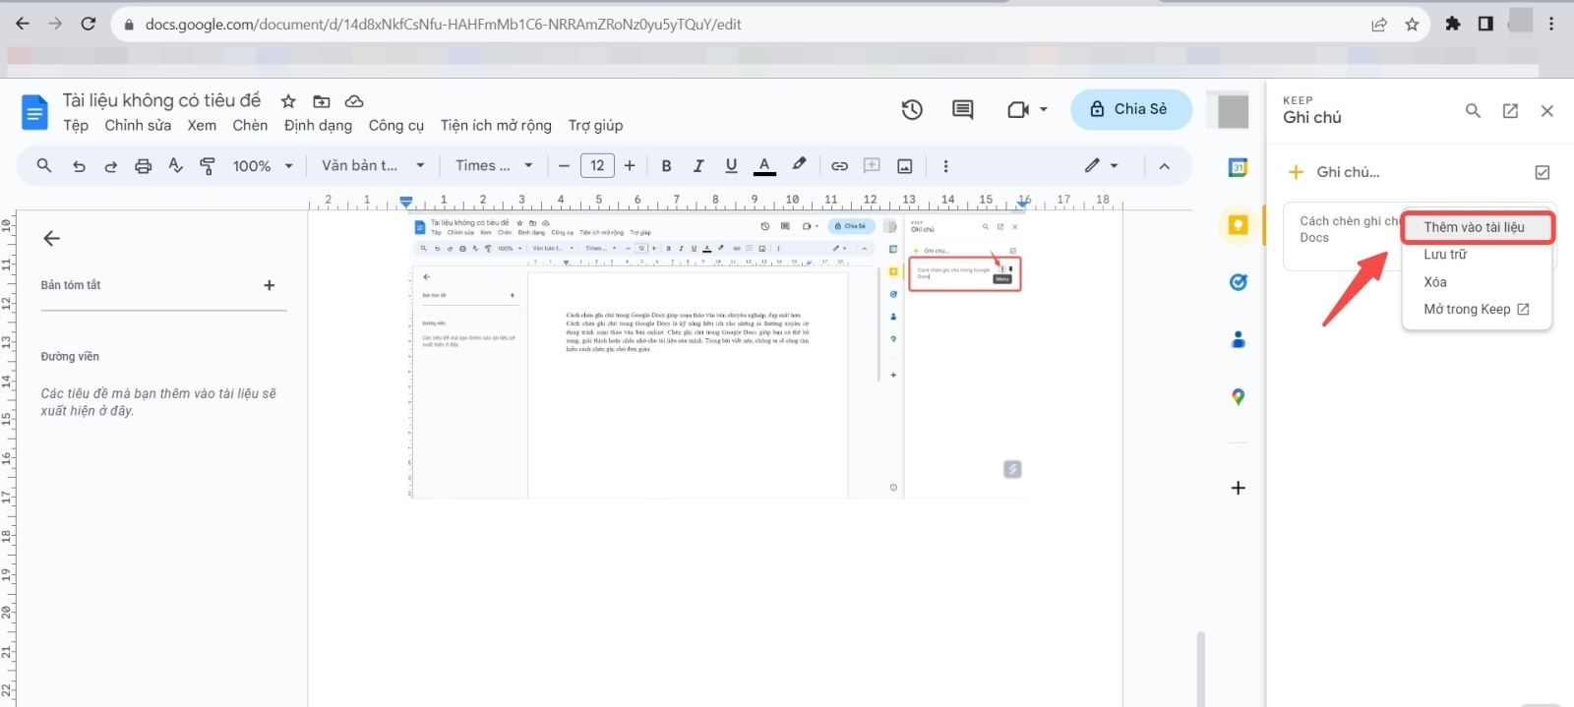Run spelling and grammar check

tap(175, 166)
